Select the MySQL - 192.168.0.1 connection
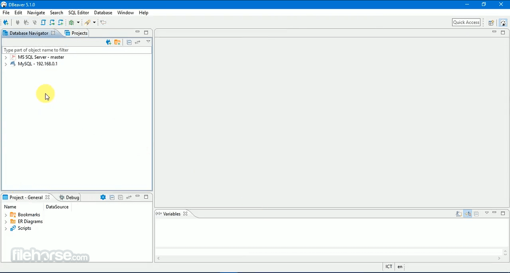 click(x=38, y=64)
